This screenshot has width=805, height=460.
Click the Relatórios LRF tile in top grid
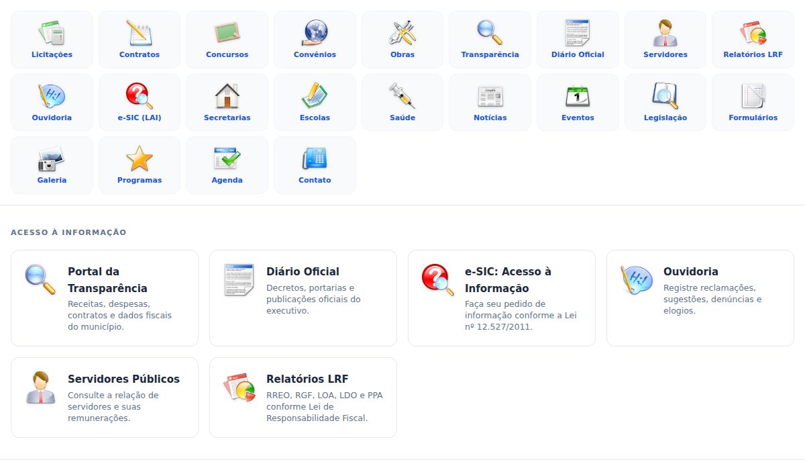pos(753,40)
